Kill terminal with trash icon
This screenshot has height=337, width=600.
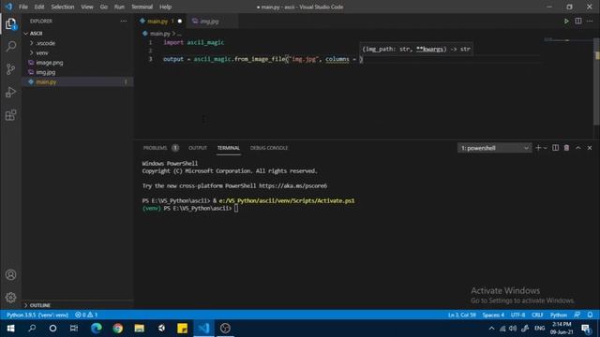[x=566, y=148]
